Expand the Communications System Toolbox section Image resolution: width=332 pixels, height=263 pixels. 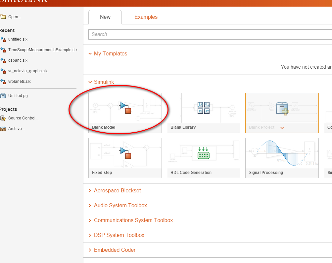(90, 220)
